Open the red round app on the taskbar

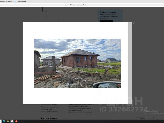coord(16,121)
